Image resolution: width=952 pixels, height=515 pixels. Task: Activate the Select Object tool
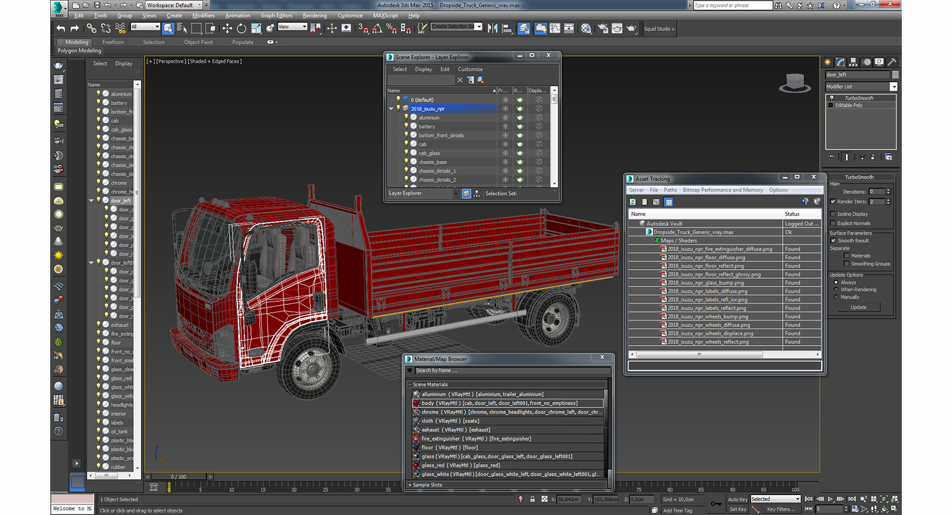[168, 28]
